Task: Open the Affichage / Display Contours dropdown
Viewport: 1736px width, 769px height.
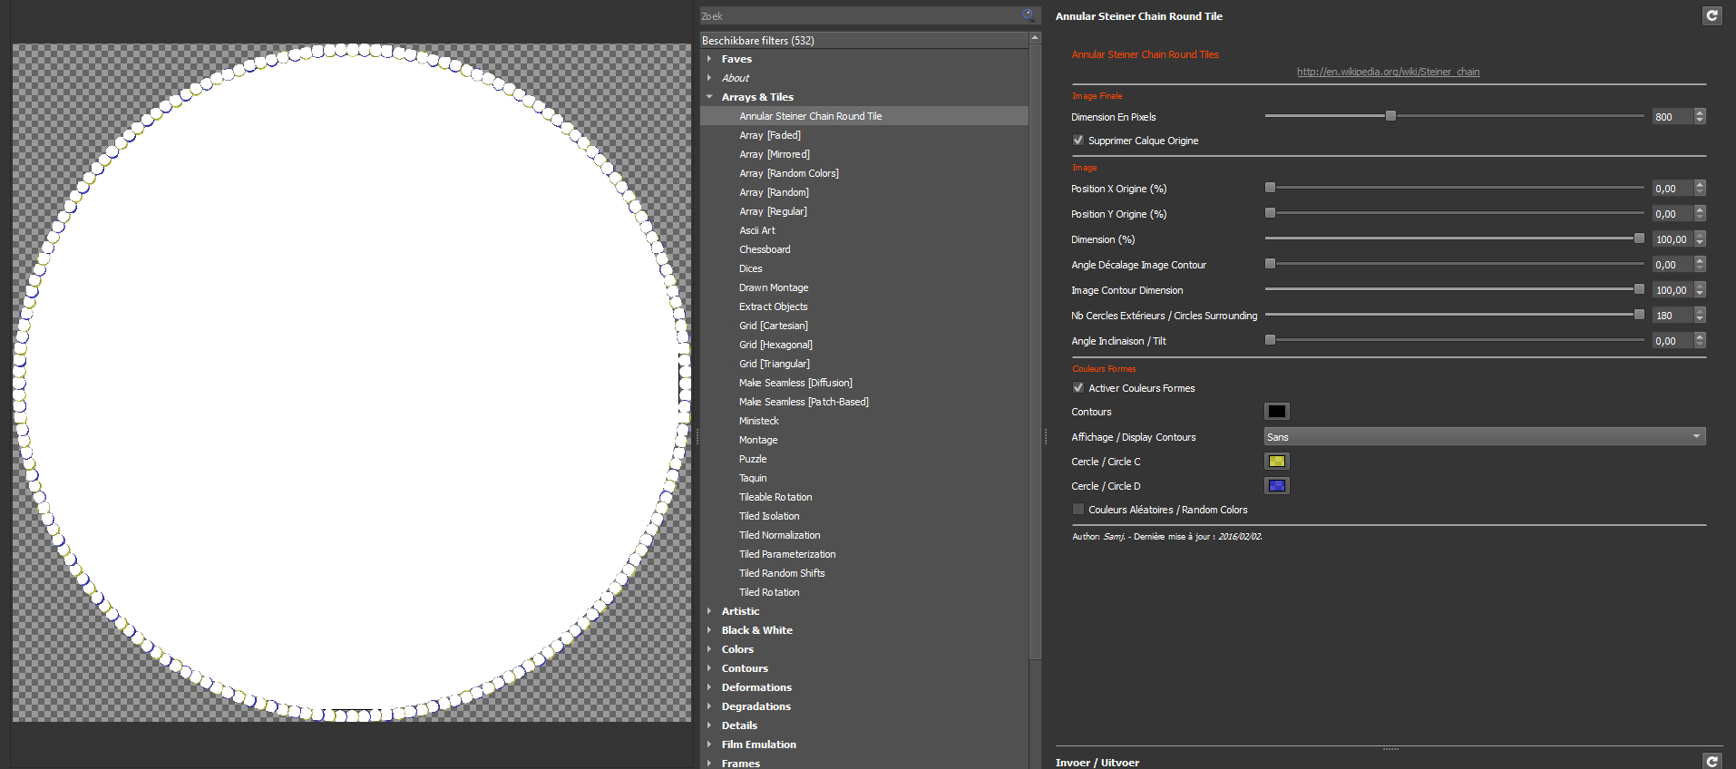Action: click(x=1484, y=437)
